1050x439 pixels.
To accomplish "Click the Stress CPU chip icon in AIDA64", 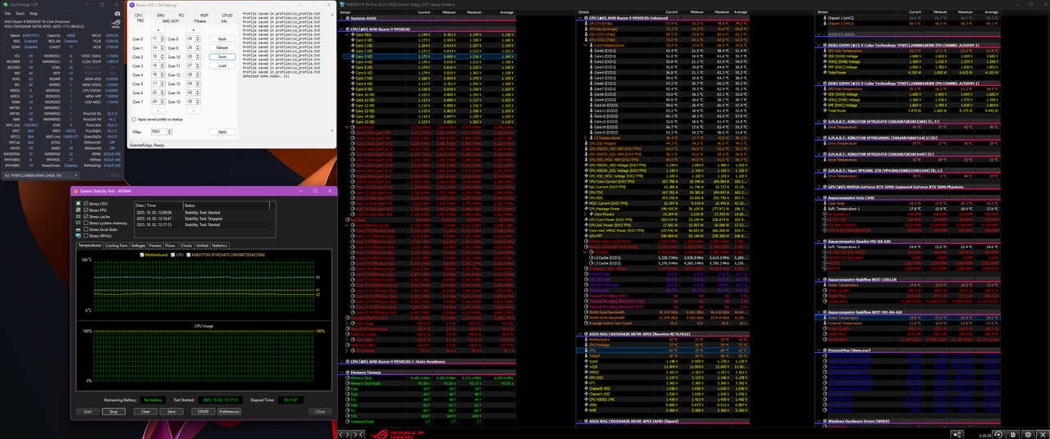I will pyautogui.click(x=78, y=204).
